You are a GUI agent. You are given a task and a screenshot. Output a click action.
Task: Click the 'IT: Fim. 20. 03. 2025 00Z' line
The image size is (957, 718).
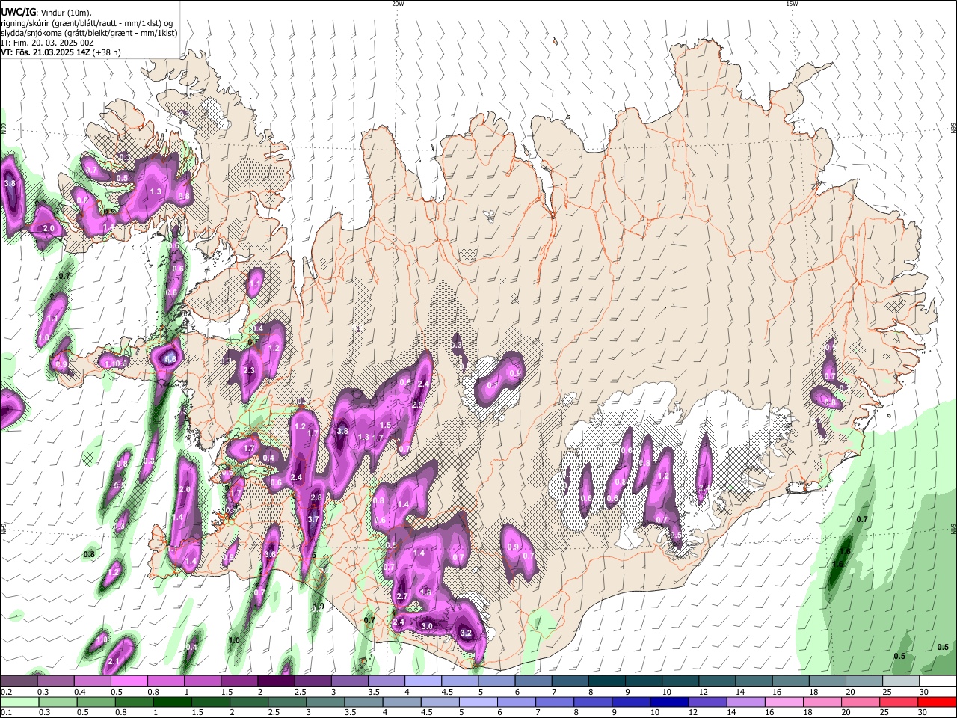pyautogui.click(x=47, y=43)
